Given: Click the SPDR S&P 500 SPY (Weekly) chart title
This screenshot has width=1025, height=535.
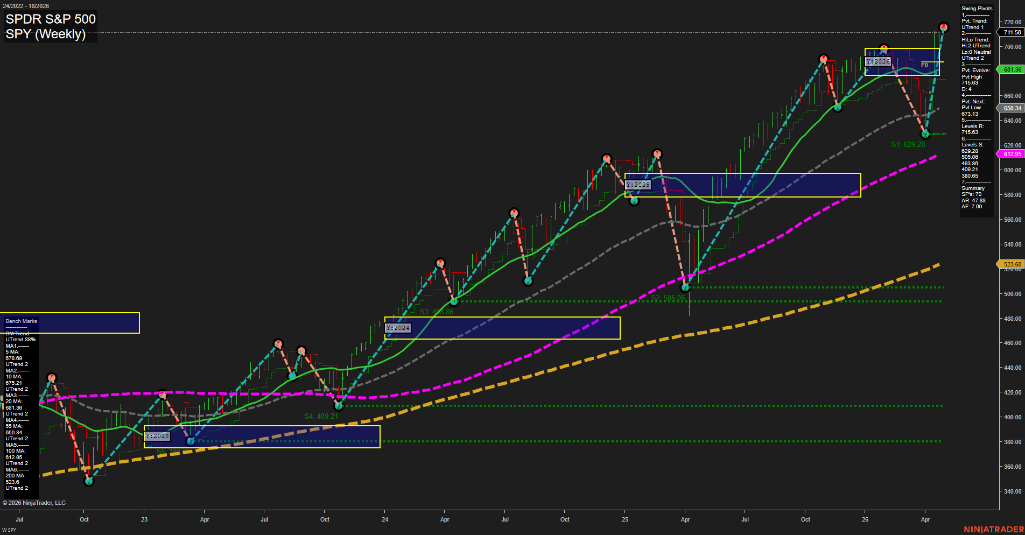Looking at the screenshot, I should coord(50,26).
